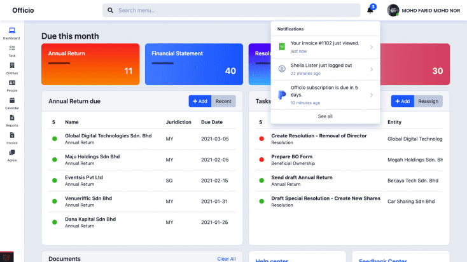Open Sheila Lister just logged out notification
This screenshot has width=467, height=262.
point(325,69)
